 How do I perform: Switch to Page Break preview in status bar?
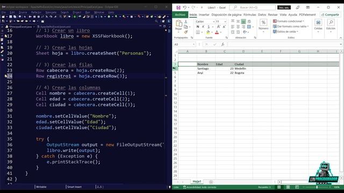tap(297, 187)
